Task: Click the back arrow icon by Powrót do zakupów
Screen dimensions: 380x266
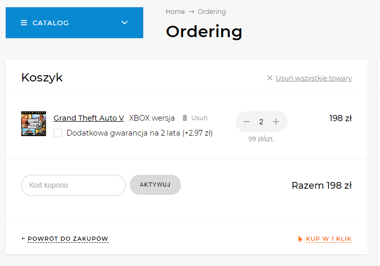Action: 23,239
